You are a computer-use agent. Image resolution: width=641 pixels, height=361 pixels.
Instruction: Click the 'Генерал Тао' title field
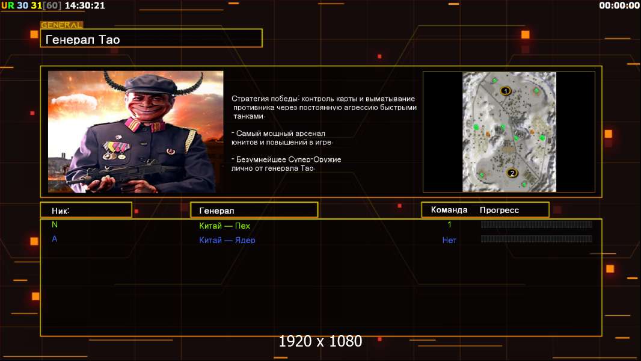[x=152, y=39]
